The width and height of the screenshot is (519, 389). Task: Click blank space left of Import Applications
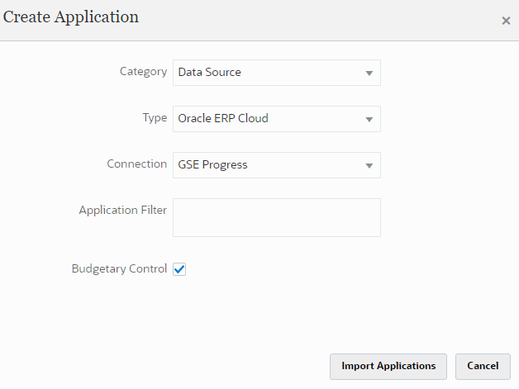coord(165,366)
